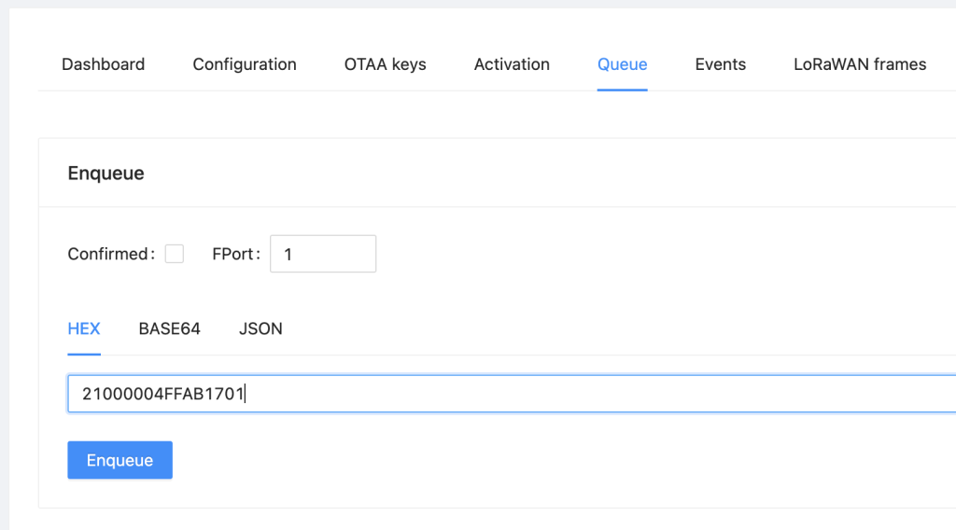Click the Confirmed label text

(108, 254)
